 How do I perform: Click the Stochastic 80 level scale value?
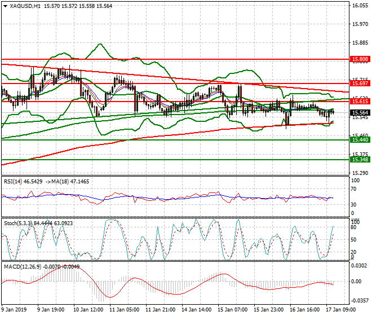point(353,227)
